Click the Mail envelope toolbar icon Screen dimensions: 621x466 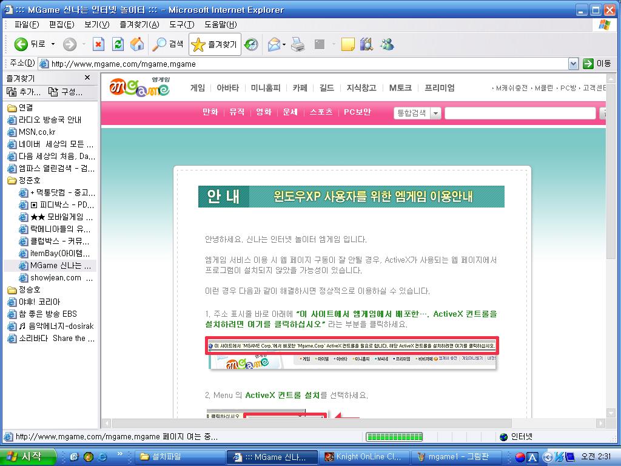tap(274, 44)
